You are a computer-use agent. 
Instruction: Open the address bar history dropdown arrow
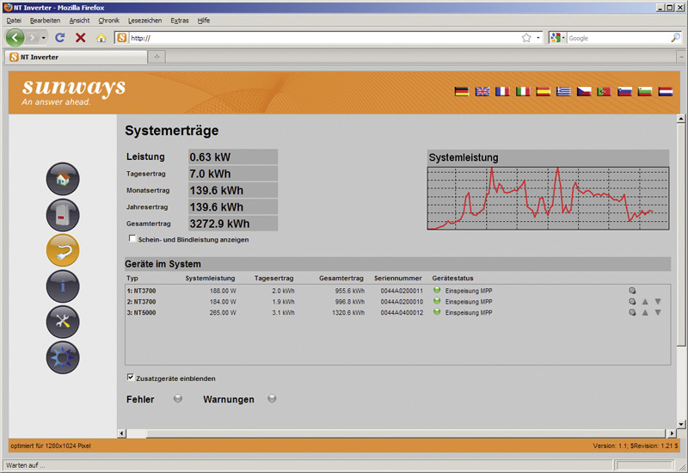(x=538, y=38)
